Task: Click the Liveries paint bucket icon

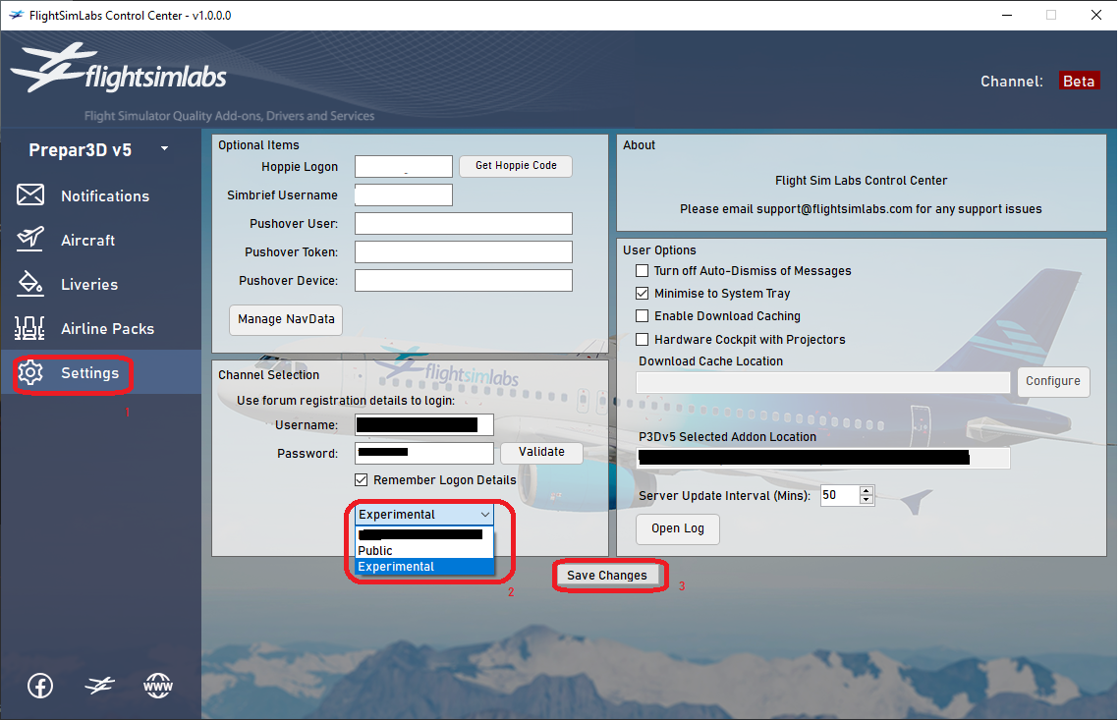Action: pyautogui.click(x=30, y=284)
